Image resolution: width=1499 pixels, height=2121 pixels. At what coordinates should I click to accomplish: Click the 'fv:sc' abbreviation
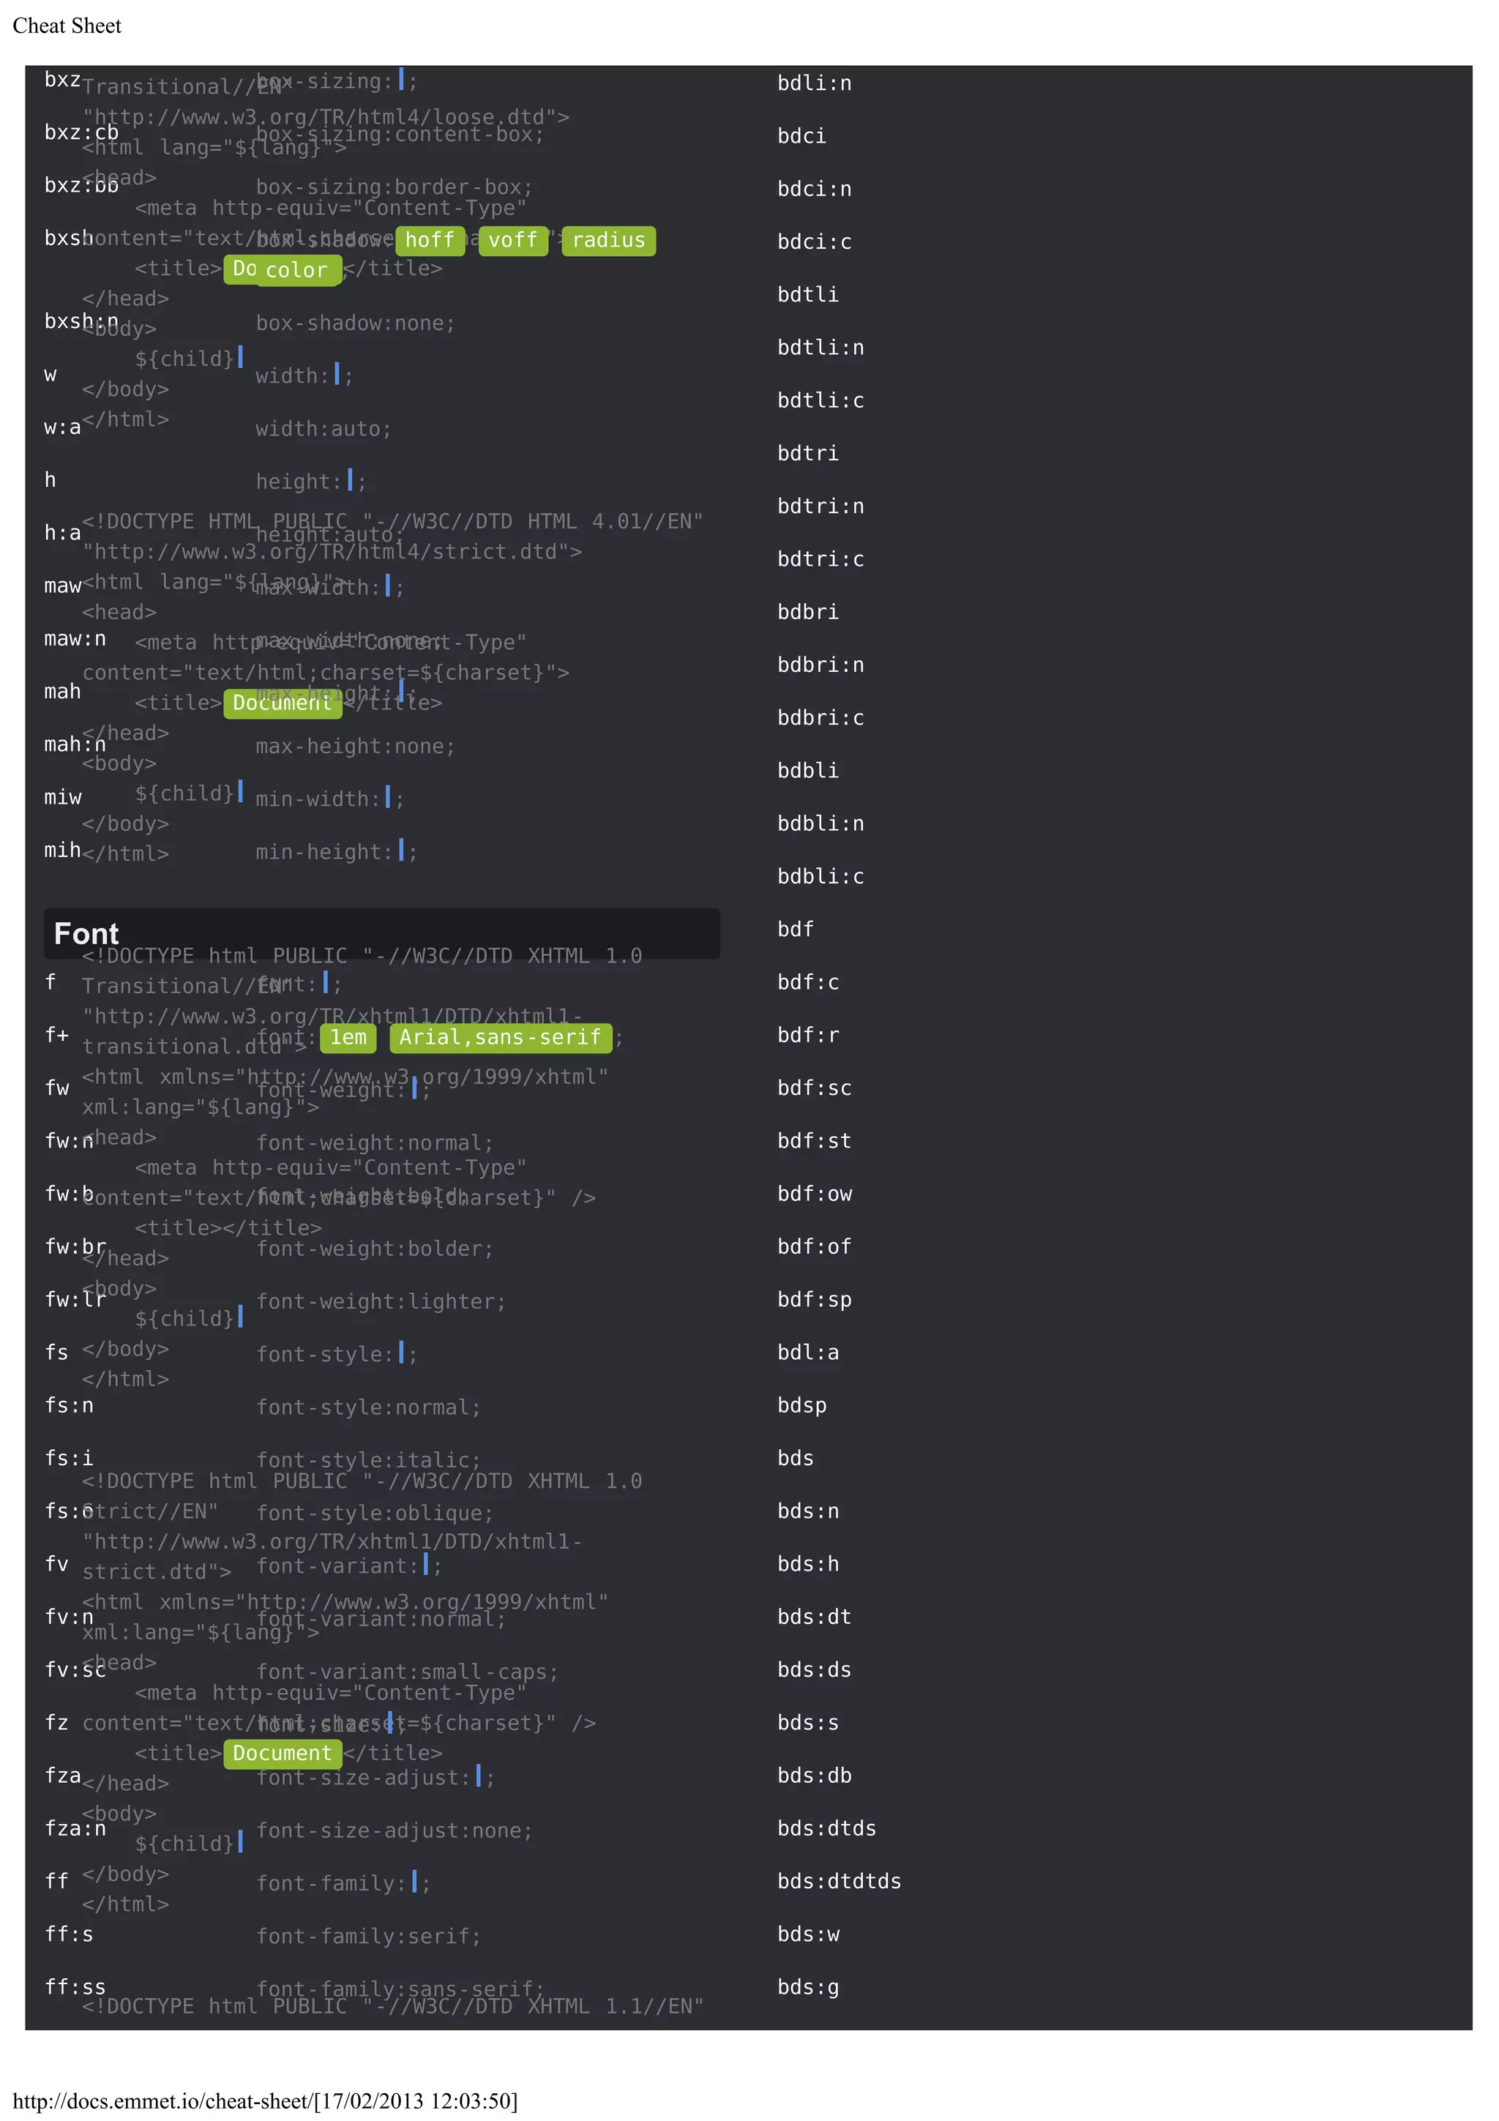coord(75,1669)
